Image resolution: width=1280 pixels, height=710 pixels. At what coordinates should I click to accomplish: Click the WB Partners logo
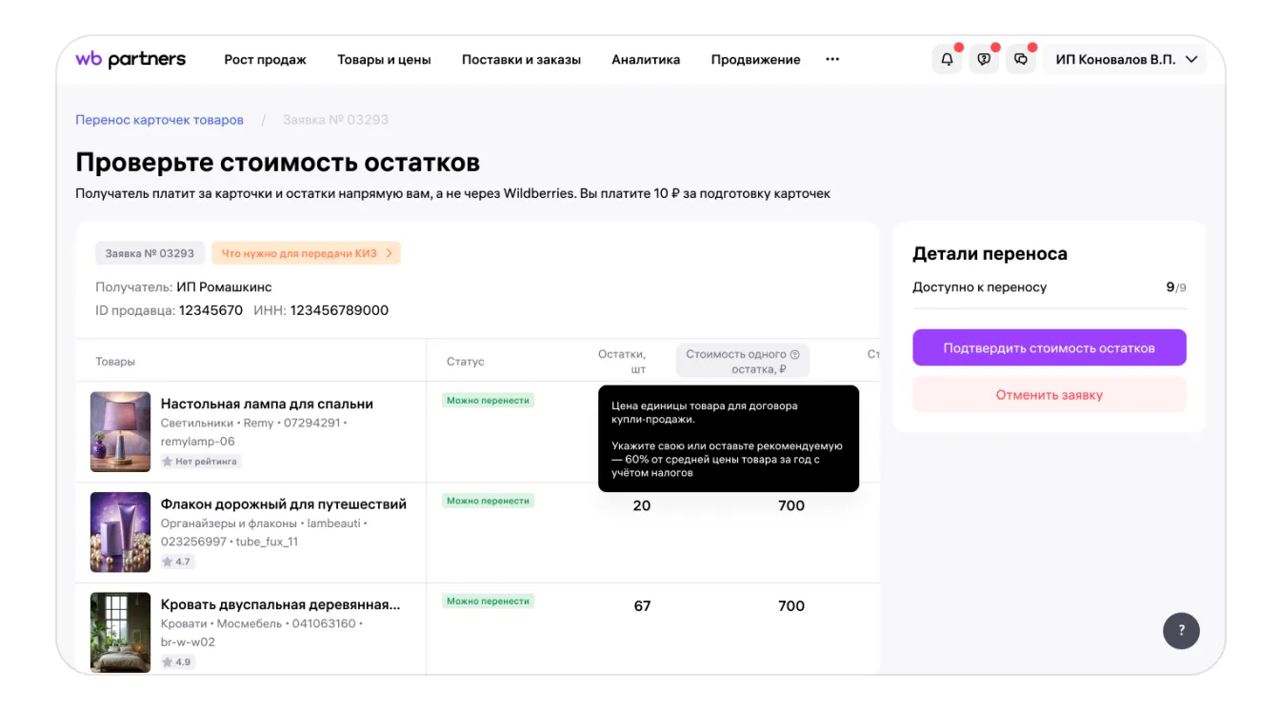[130, 59]
